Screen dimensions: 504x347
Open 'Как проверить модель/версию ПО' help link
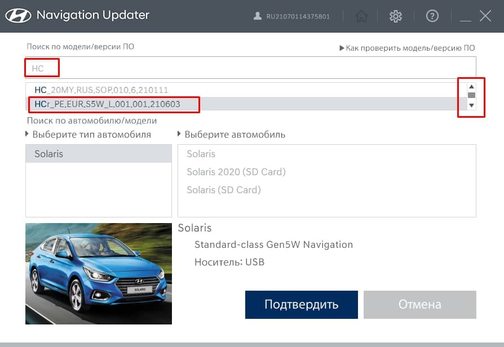(407, 48)
